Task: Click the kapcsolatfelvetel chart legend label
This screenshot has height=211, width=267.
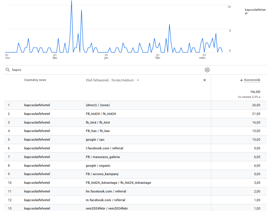Action: [x=255, y=11]
